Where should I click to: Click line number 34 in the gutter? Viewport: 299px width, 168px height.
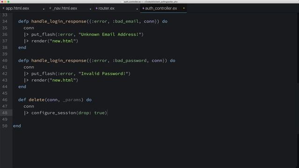(x=5, y=21)
